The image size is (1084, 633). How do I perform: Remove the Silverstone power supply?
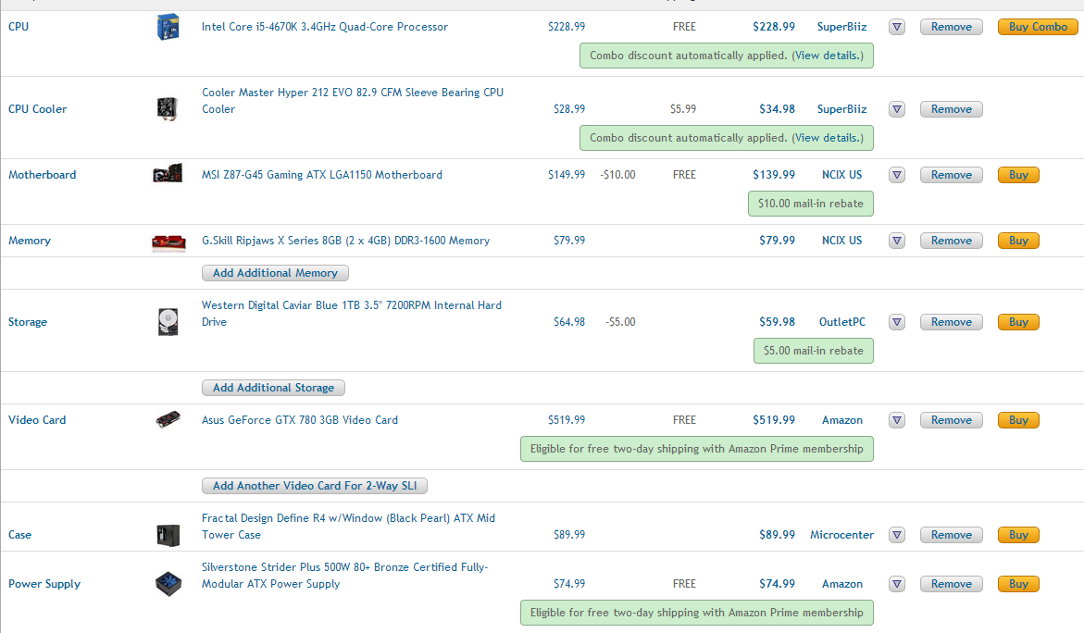[x=952, y=584]
